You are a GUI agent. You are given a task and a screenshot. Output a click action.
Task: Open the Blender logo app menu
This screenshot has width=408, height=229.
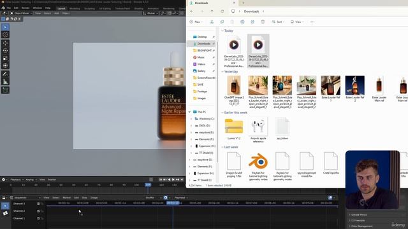point(3,8)
